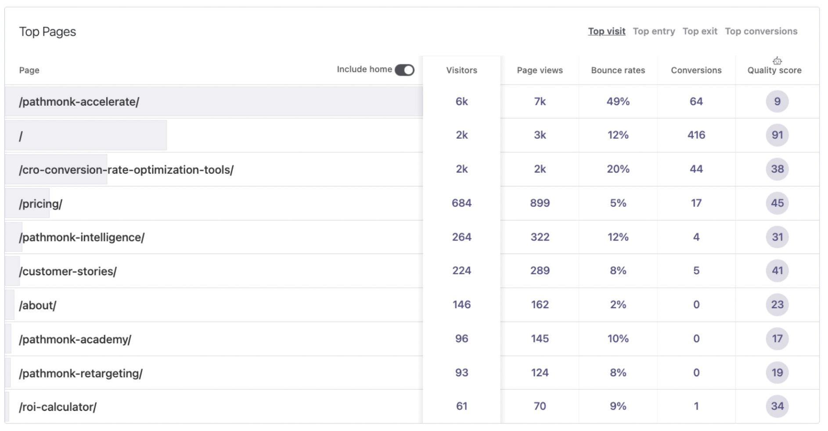828x431 pixels.
Task: Open the /pathmonk-accelerate/ page entry
Action: point(79,101)
